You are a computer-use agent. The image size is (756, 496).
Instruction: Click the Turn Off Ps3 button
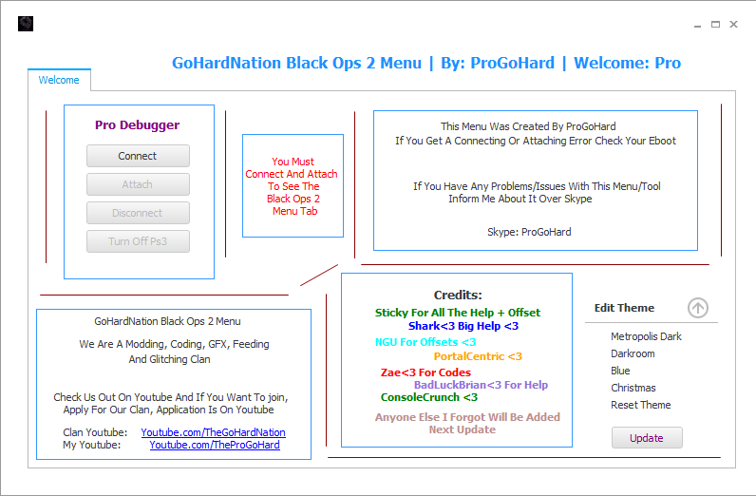(x=138, y=241)
